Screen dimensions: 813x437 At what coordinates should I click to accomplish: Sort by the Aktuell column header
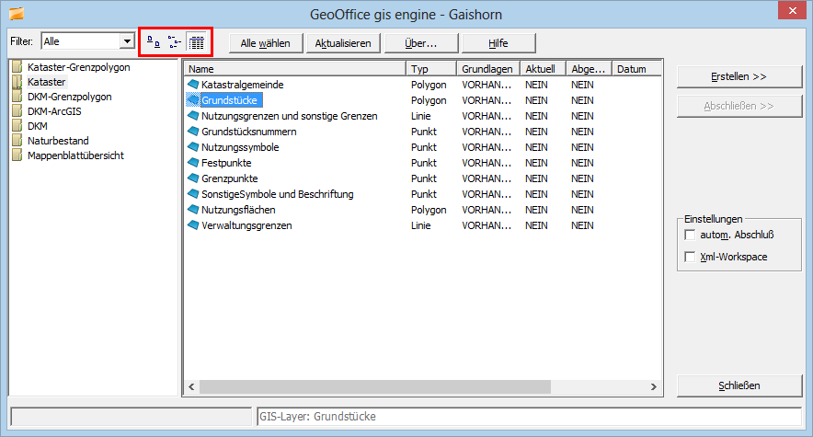click(x=543, y=69)
